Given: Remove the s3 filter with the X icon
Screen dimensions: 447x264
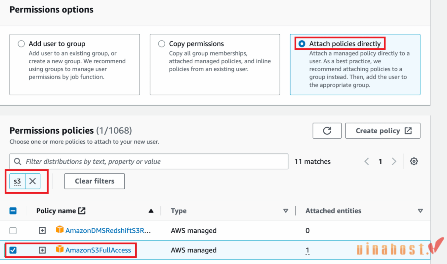Looking at the screenshot, I should [x=32, y=181].
